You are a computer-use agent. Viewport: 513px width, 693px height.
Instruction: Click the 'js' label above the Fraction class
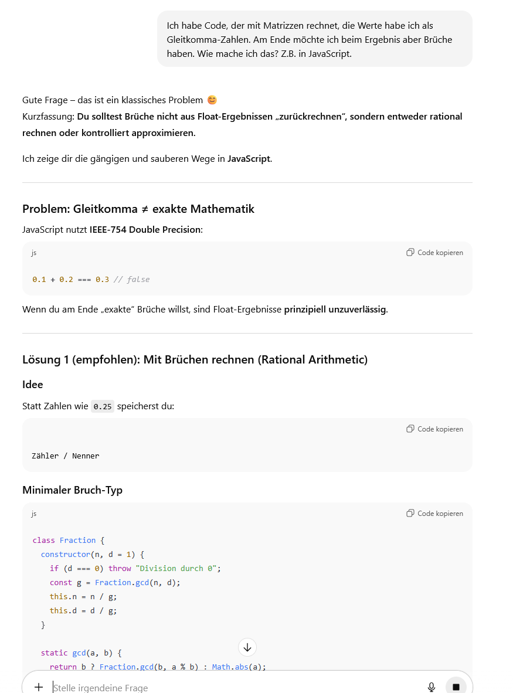click(x=34, y=514)
